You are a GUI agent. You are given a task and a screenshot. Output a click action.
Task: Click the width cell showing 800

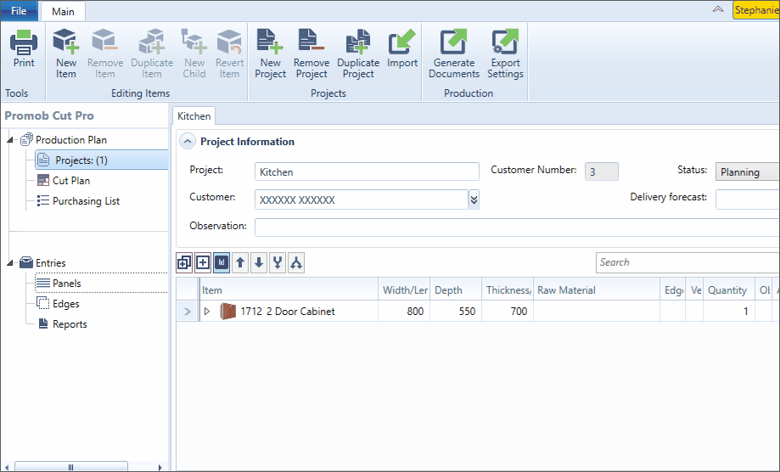pos(404,312)
